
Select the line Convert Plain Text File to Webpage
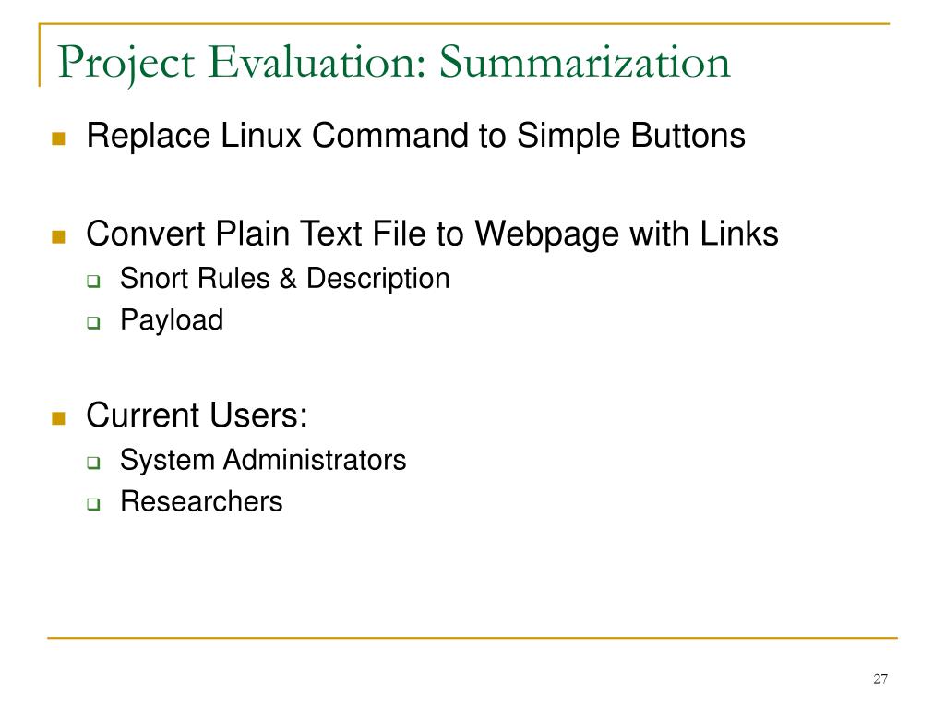432,234
